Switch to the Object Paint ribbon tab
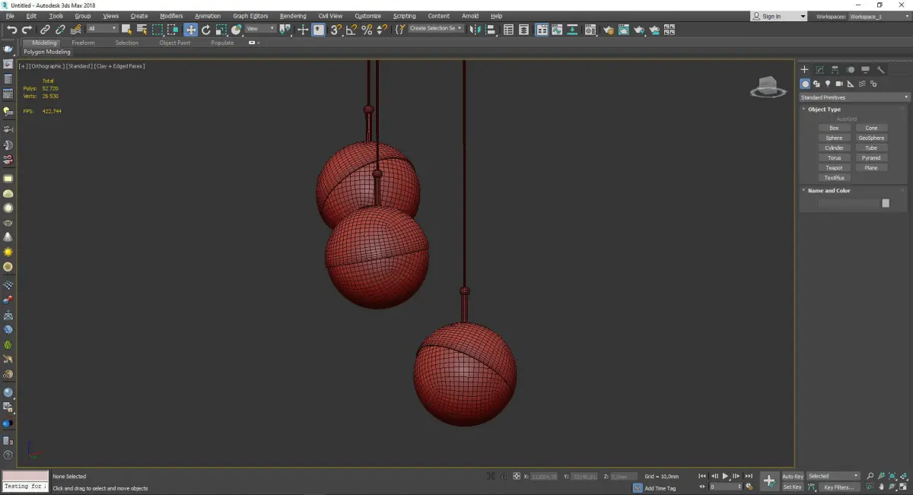Viewport: 913px width, 495px height. [174, 43]
